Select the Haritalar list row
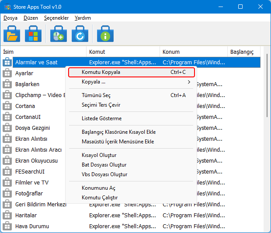271x233 pixels. coord(132,215)
